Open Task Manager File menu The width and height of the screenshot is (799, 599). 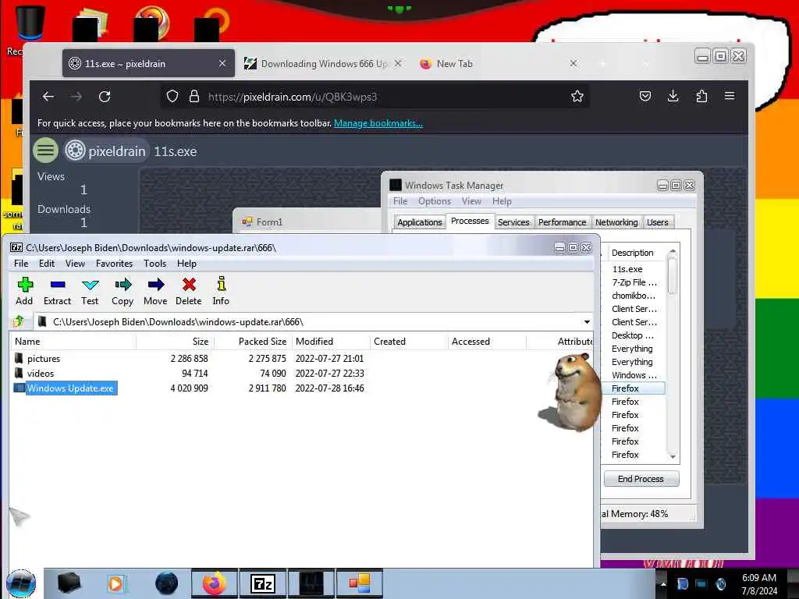pos(400,201)
